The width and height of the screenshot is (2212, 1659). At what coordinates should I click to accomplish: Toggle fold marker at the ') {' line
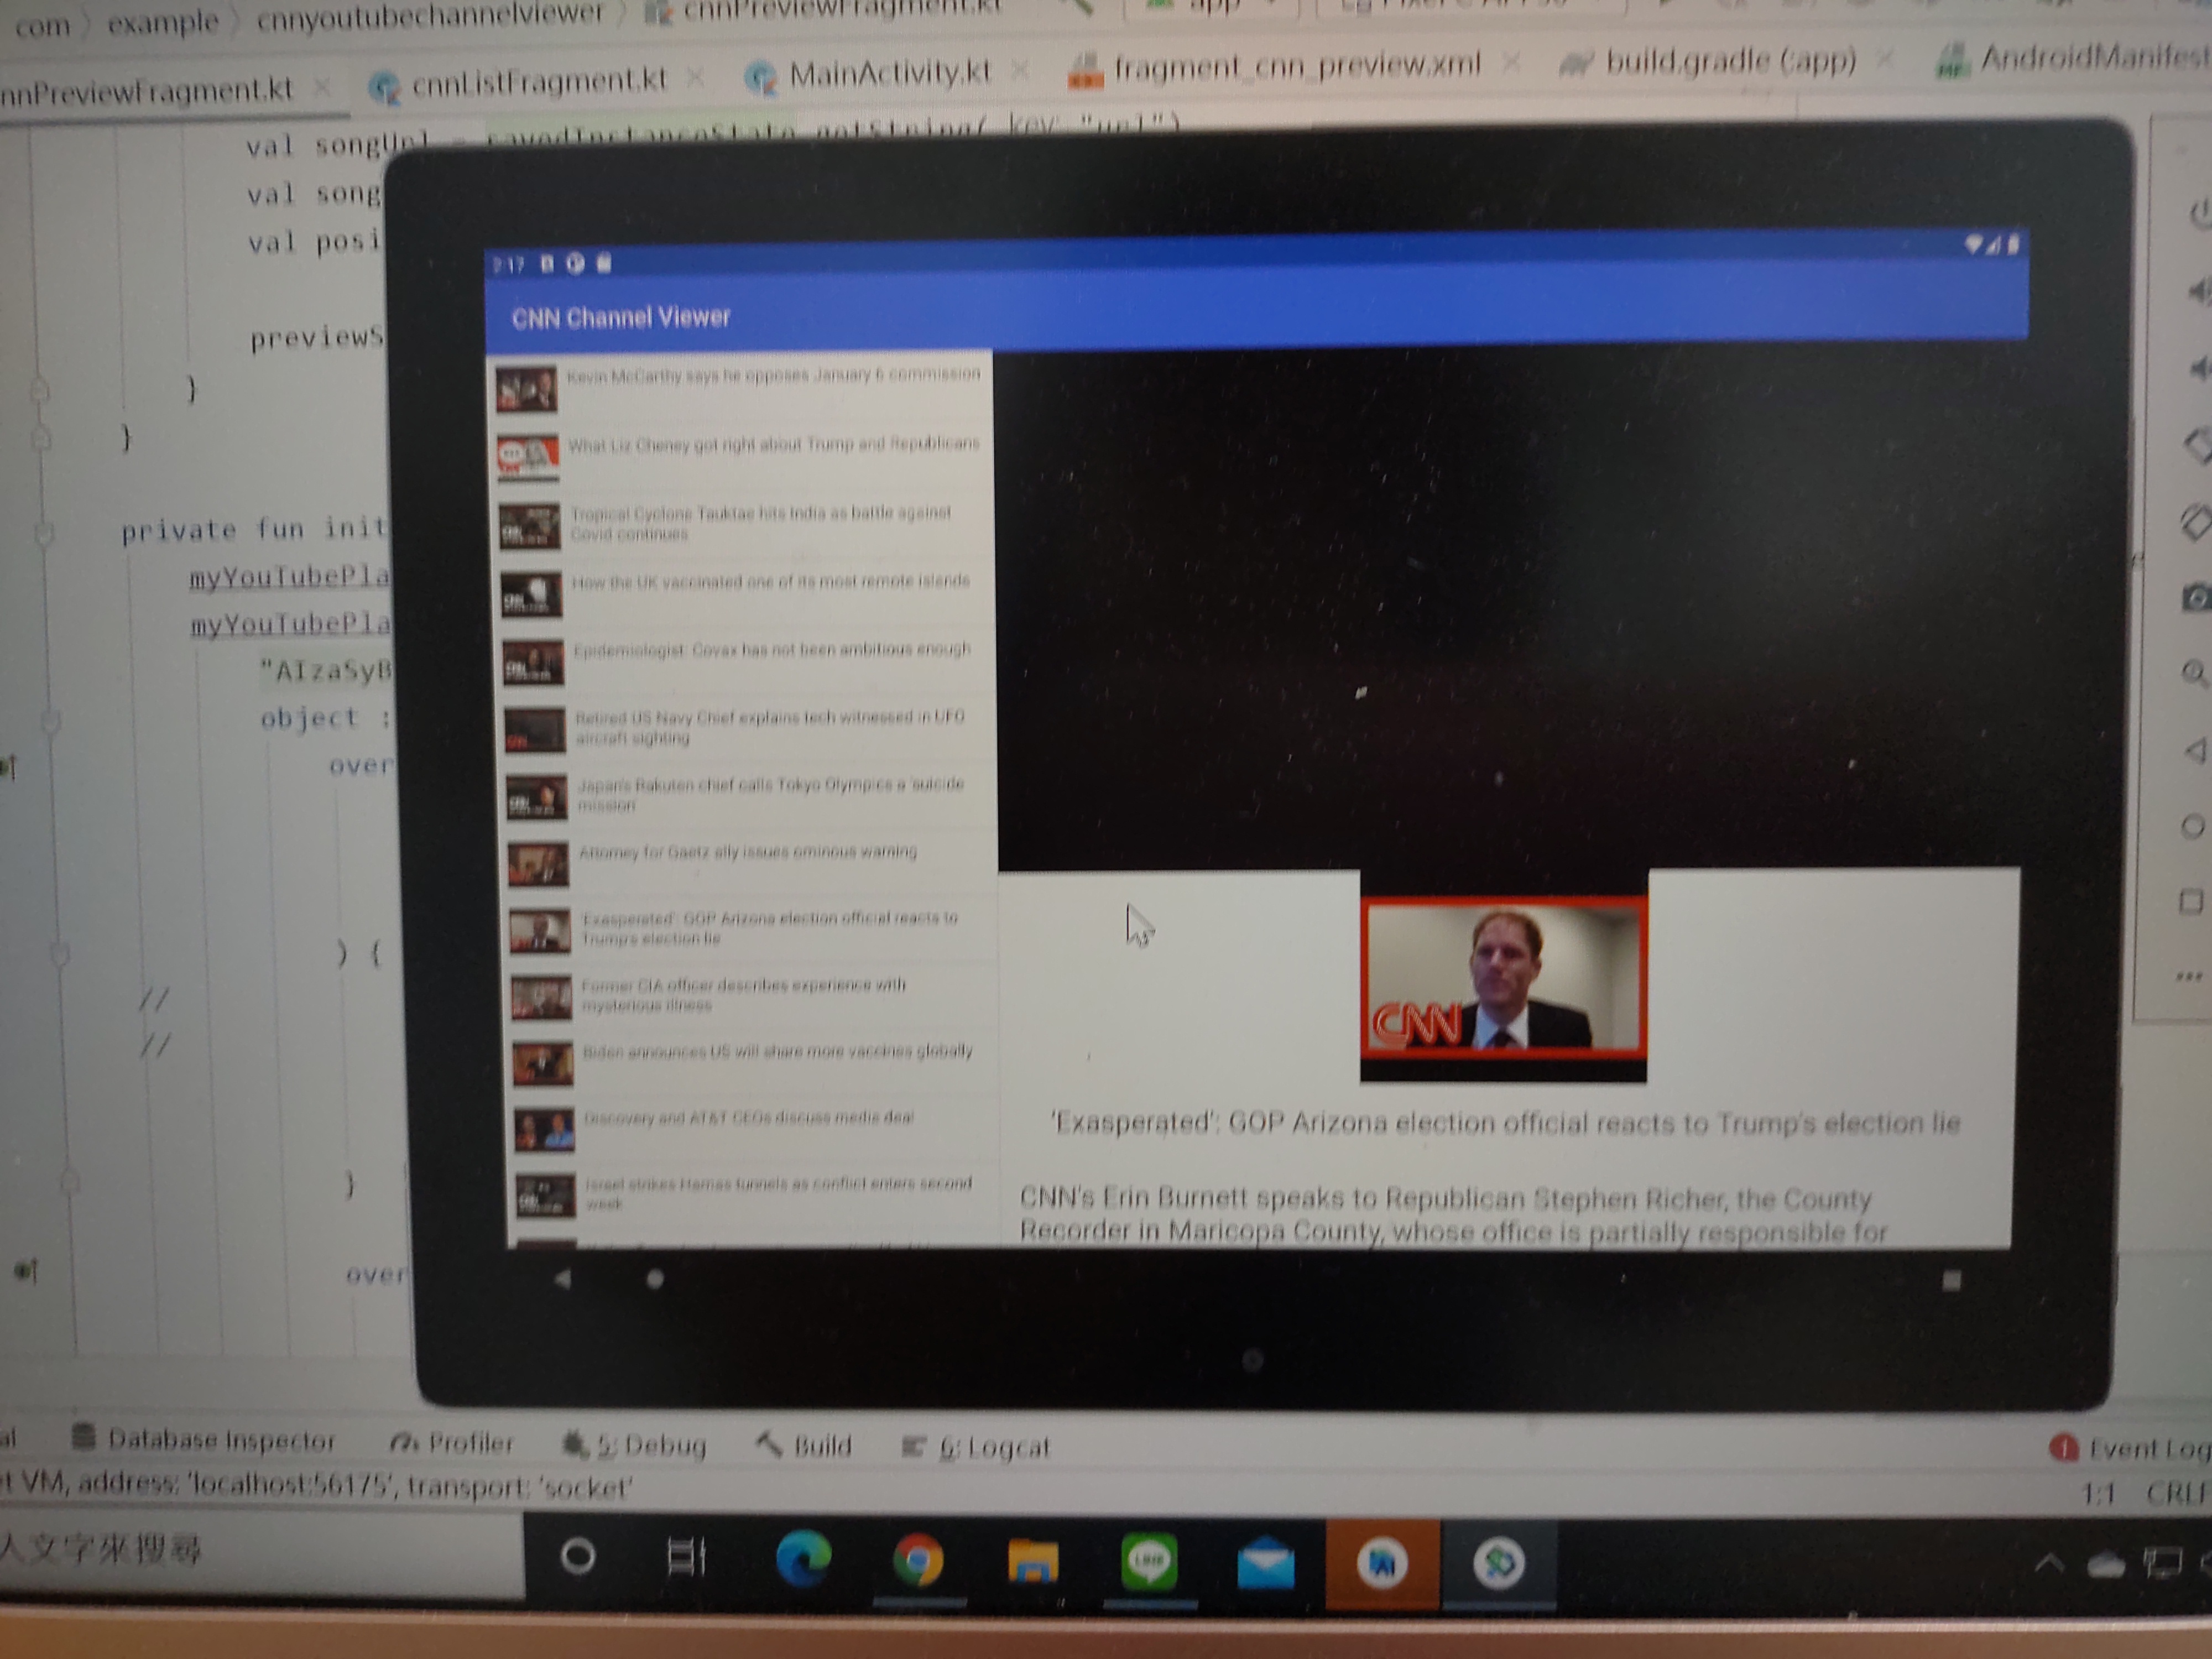point(59,953)
